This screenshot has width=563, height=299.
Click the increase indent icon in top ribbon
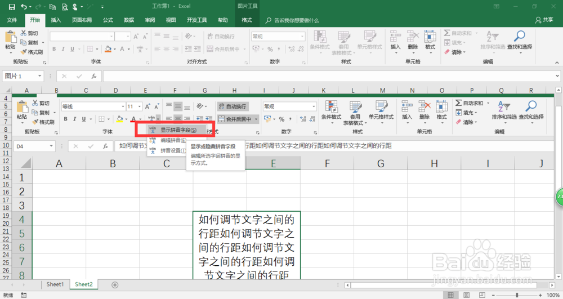point(197,49)
